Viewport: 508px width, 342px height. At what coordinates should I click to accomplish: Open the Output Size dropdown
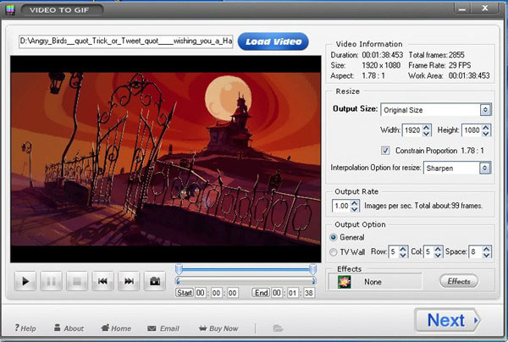click(485, 110)
